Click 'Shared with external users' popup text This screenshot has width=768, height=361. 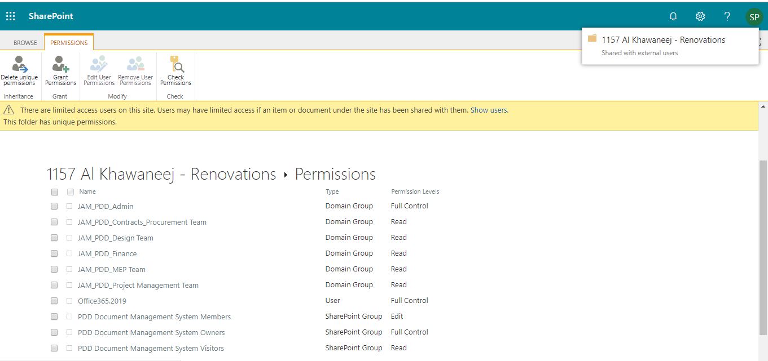(x=639, y=53)
